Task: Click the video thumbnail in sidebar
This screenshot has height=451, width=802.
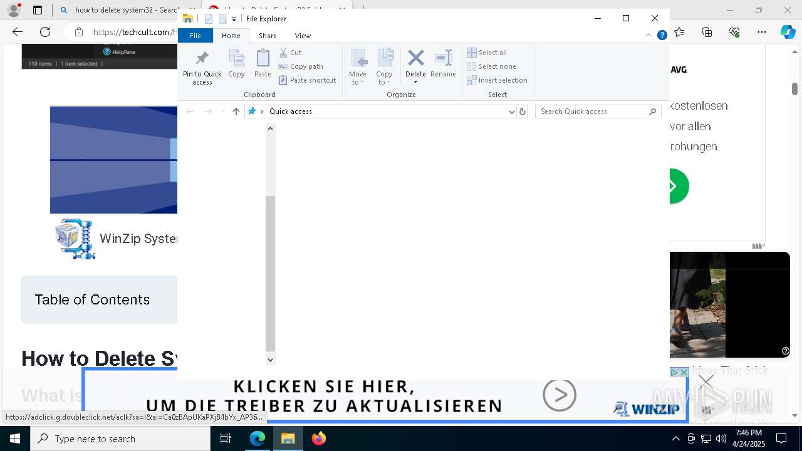Action: point(730,305)
